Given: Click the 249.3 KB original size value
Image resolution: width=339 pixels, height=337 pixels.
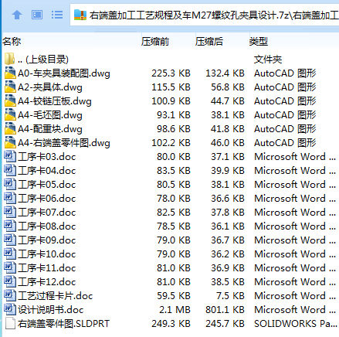Looking at the screenshot, I should (171, 324).
